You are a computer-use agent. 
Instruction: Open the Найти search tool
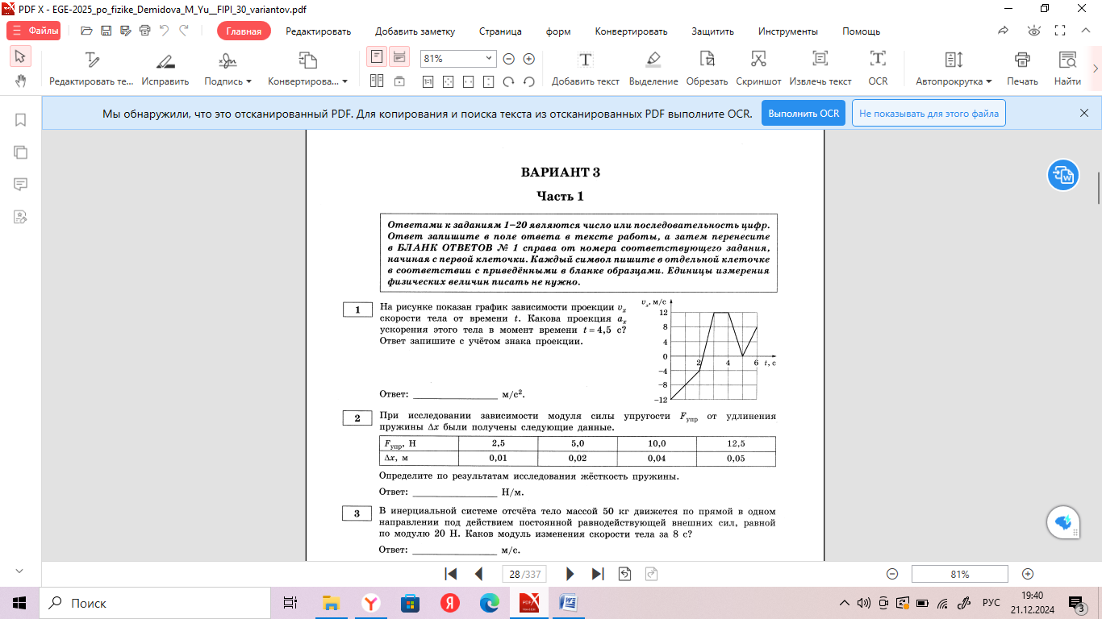pyautogui.click(x=1067, y=69)
